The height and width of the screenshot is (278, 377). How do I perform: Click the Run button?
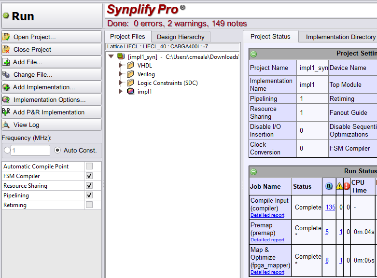52,16
